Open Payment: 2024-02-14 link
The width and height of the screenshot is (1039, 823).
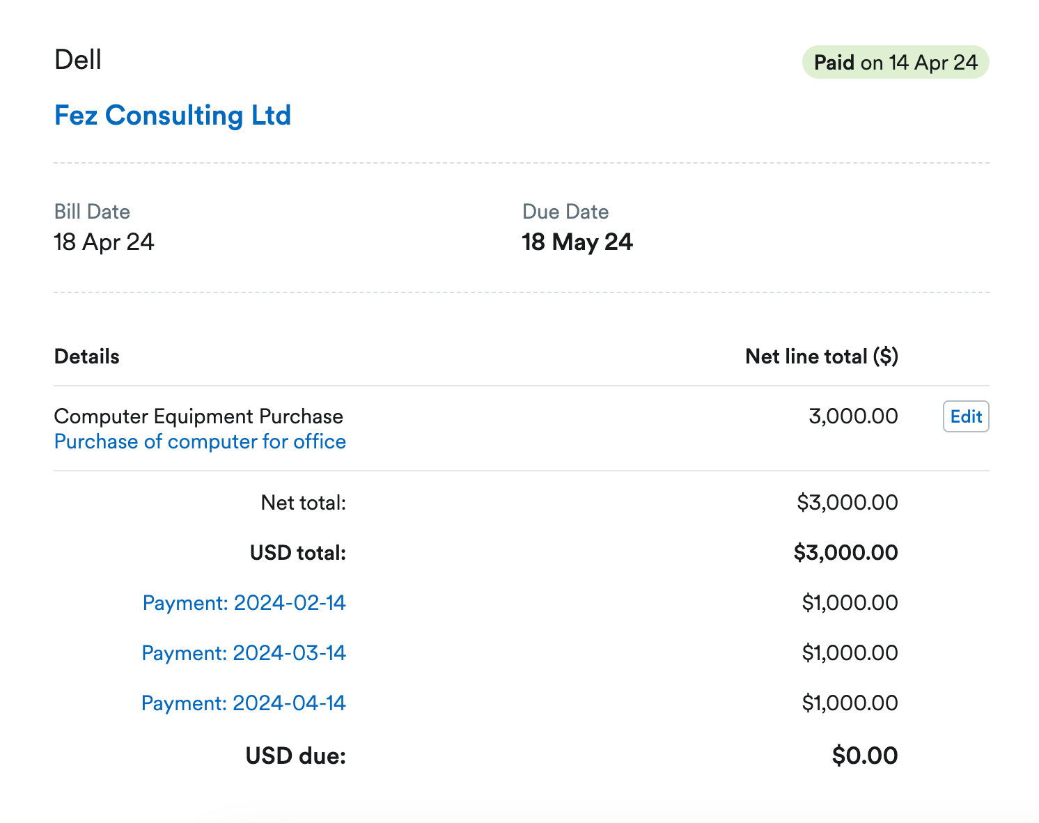(244, 603)
